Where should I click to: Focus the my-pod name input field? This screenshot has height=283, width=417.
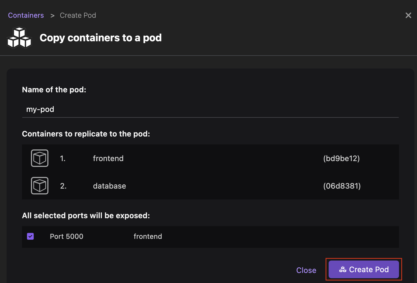click(210, 109)
